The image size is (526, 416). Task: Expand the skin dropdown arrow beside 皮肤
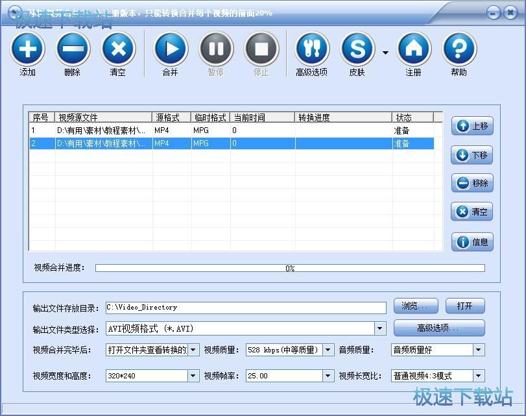[x=385, y=53]
